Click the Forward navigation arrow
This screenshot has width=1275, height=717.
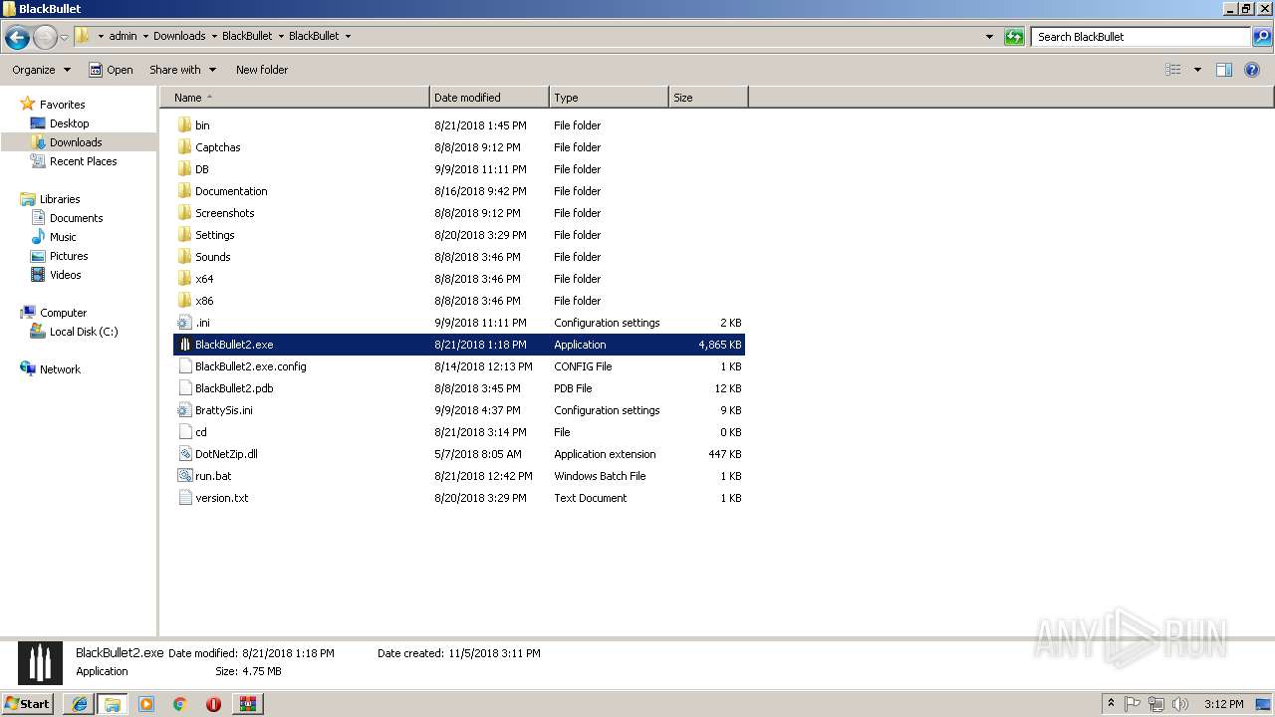(x=45, y=38)
